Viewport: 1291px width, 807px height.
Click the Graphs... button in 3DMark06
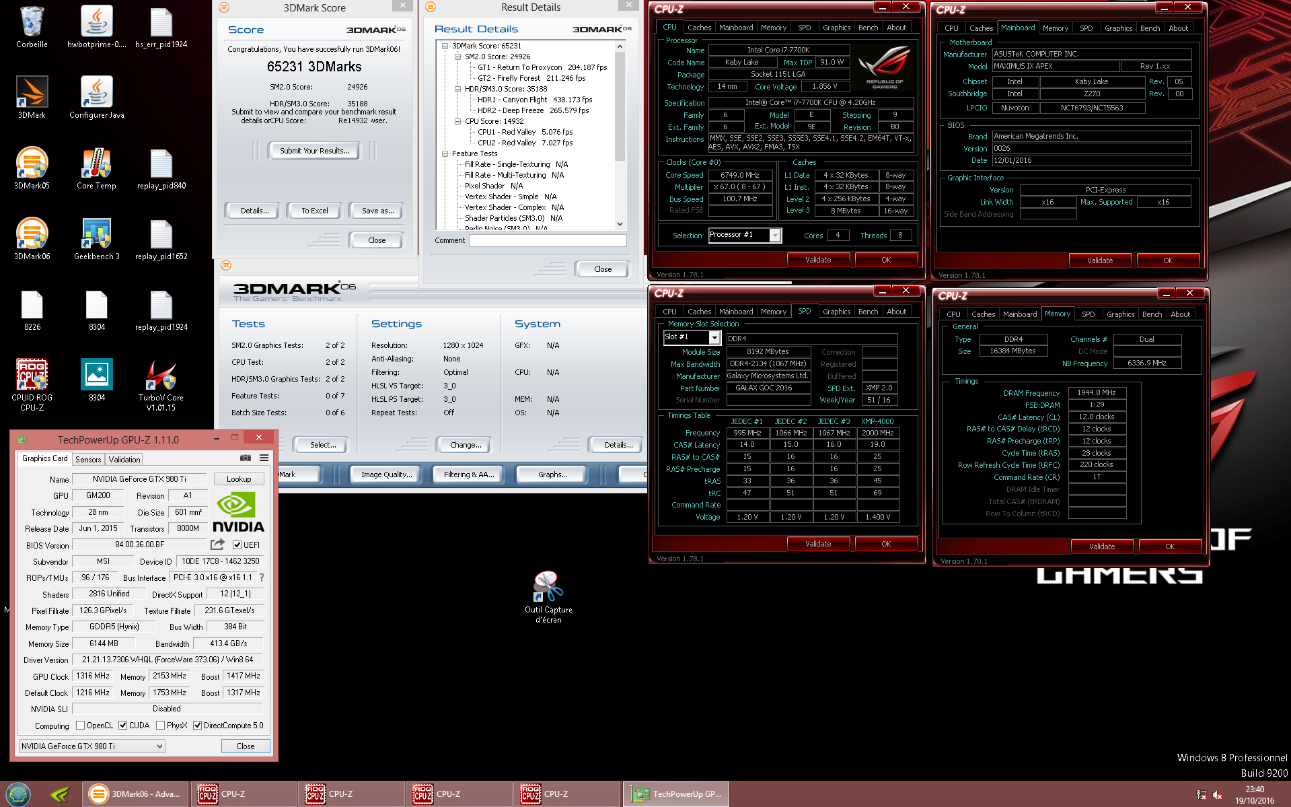click(x=552, y=475)
